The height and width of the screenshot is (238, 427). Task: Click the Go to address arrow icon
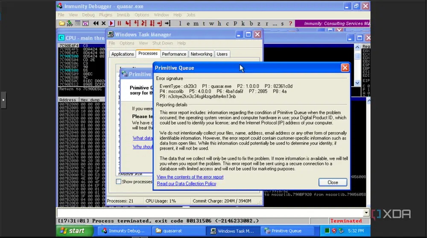[168, 23]
